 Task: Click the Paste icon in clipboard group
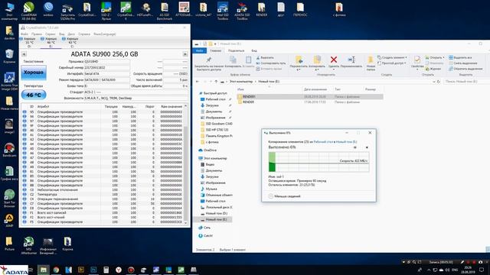(x=248, y=60)
